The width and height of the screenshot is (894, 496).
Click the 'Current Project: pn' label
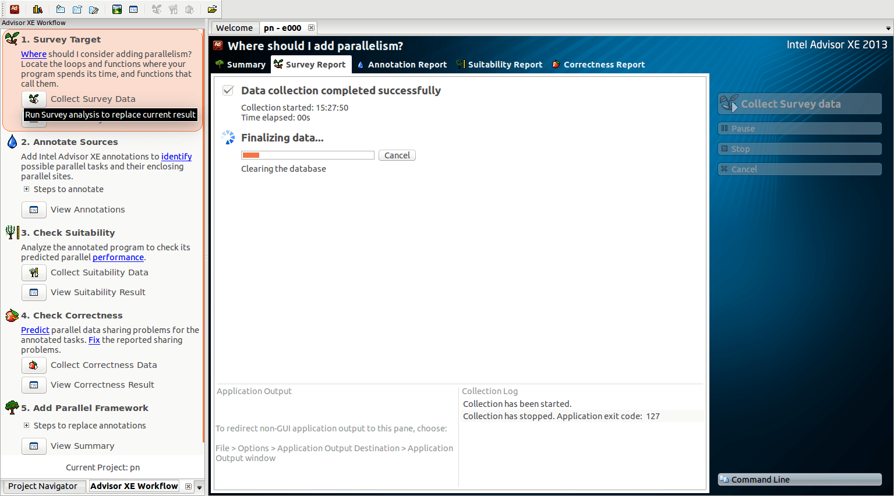[103, 467]
